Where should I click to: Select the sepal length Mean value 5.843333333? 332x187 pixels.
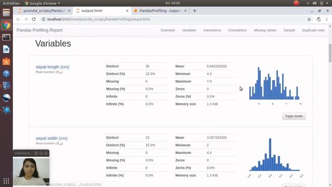point(217,66)
